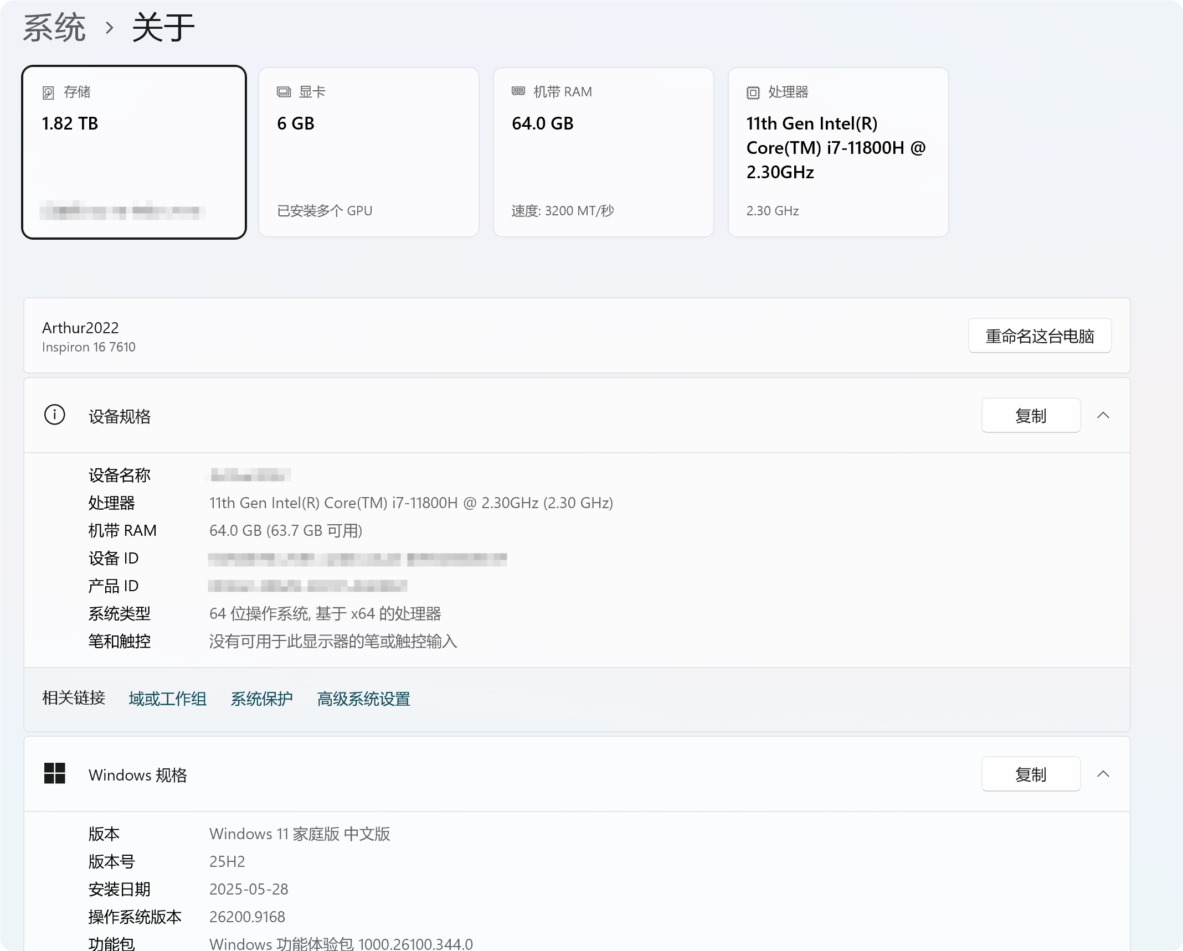Click the 已安装多个 GPU text
Viewport: 1183px width, 951px height.
pyautogui.click(x=325, y=211)
